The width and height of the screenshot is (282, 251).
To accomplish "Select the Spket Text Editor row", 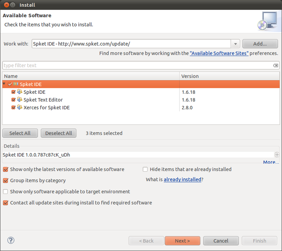I will [141, 100].
